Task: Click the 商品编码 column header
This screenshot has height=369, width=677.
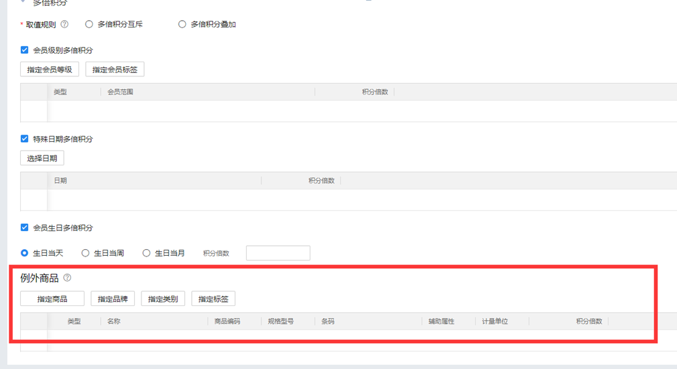Action: click(x=227, y=321)
